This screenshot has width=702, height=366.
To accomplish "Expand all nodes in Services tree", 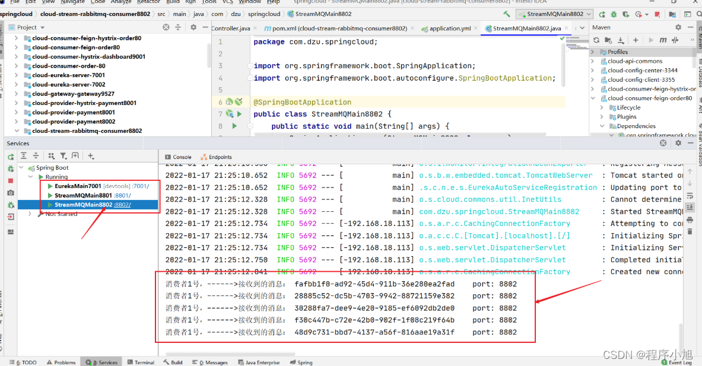I will pos(24,155).
